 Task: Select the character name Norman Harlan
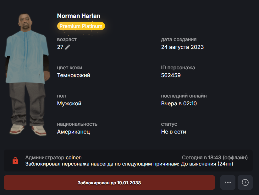point(79,16)
